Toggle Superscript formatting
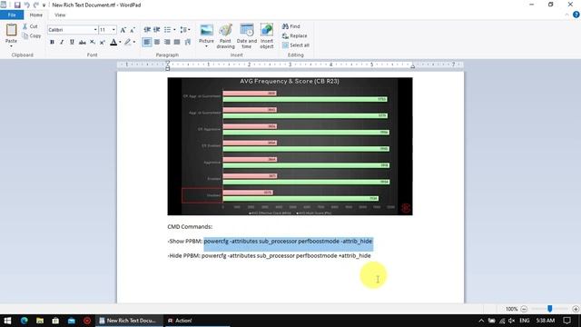Screen dimensions: 581x327 103,42
